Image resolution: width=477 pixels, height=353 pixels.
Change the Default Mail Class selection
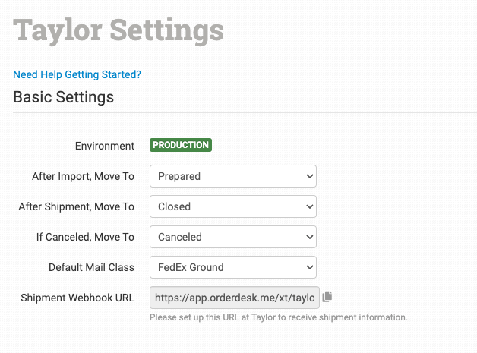click(232, 267)
